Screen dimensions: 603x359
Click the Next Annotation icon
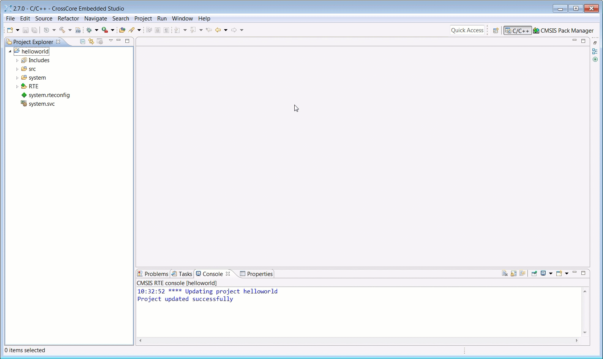(177, 30)
